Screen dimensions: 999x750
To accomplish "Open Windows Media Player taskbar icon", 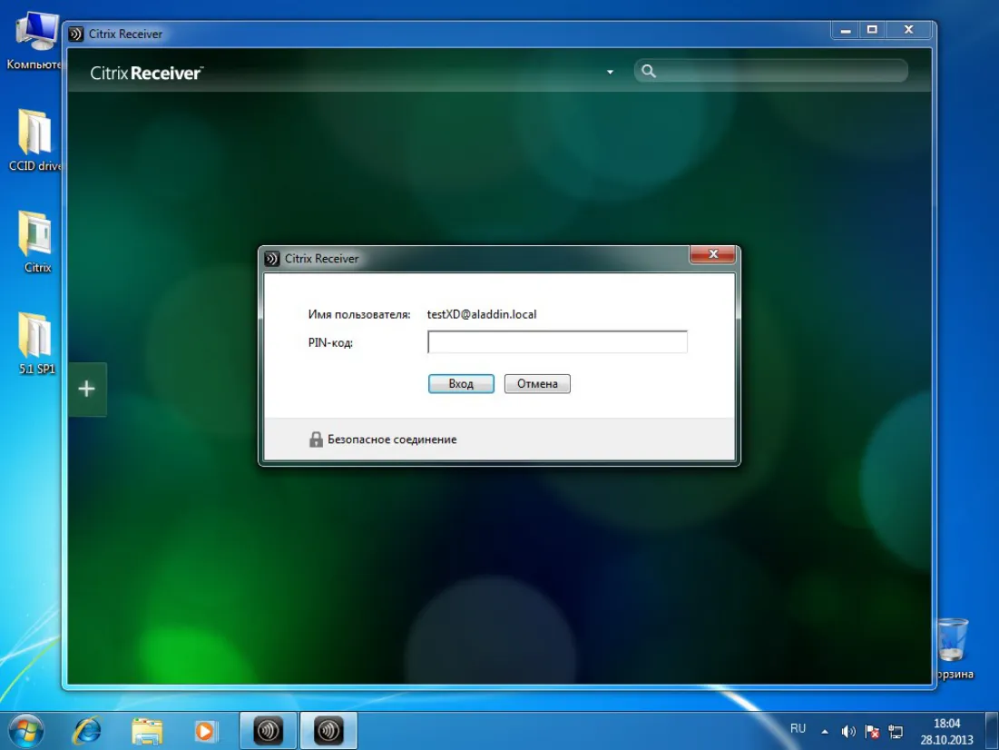I will pyautogui.click(x=205, y=731).
